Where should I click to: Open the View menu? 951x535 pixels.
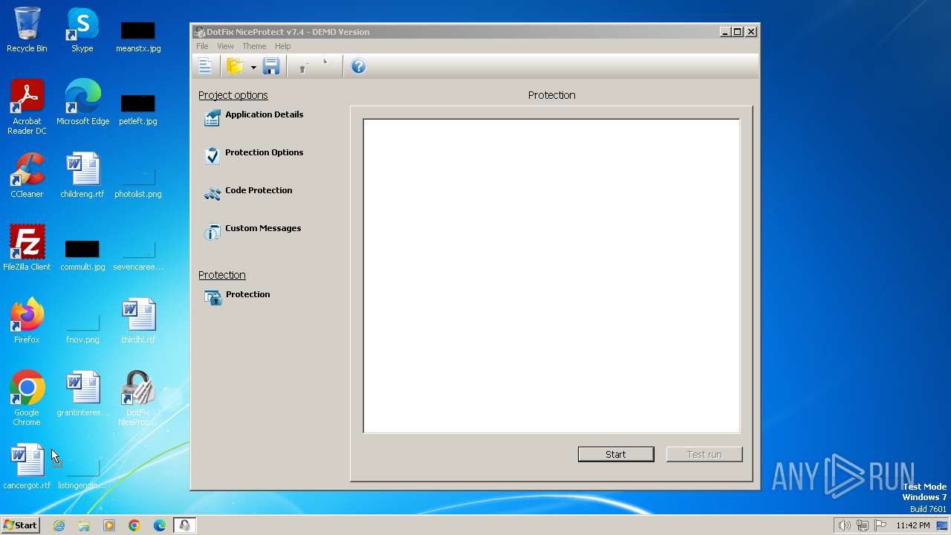pos(225,46)
